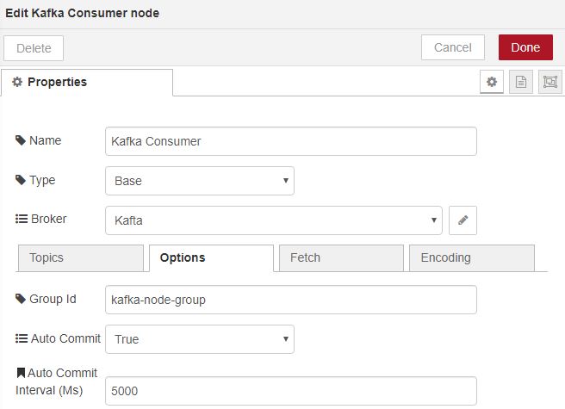The height and width of the screenshot is (409, 565).
Task: Switch to the Fetch tab
Action: point(340,257)
